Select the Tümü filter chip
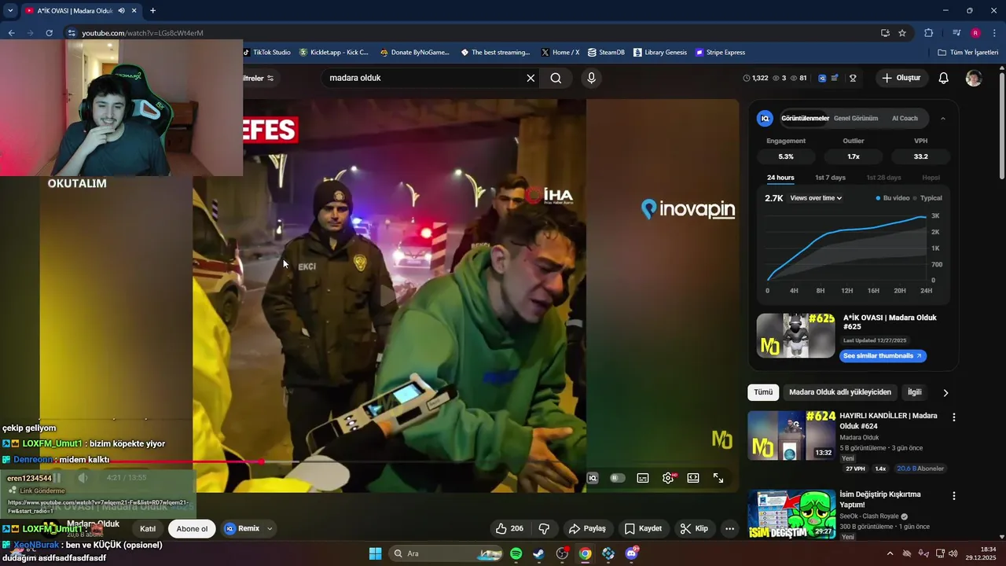1006x566 pixels. pos(763,392)
